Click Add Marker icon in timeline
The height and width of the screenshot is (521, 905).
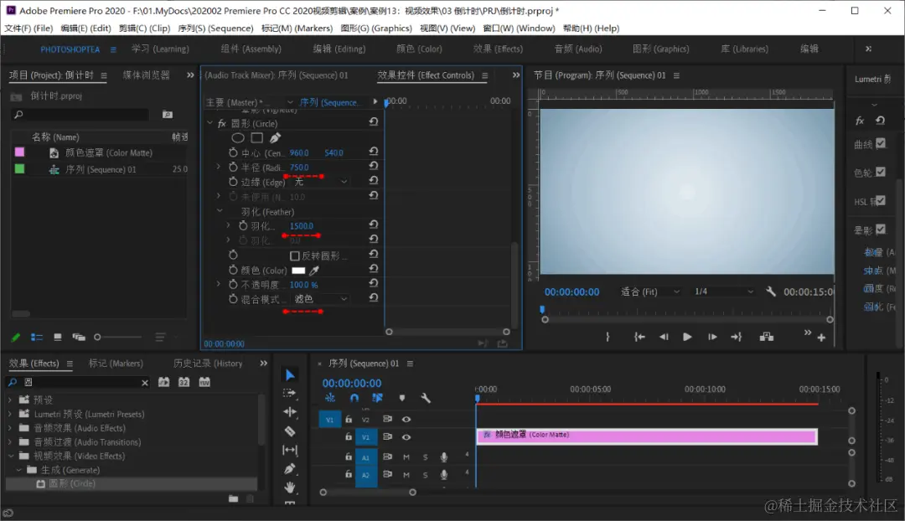click(x=402, y=398)
